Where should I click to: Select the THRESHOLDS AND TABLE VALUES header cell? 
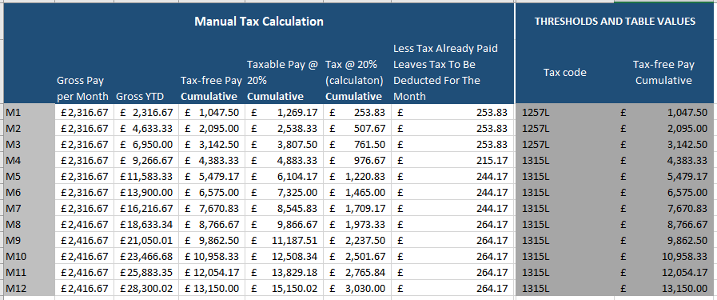pos(615,22)
